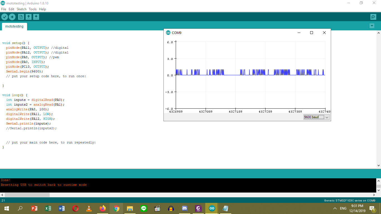The image size is (381, 214).
Task: Close the COM9 serial plotter window
Action: point(324,33)
